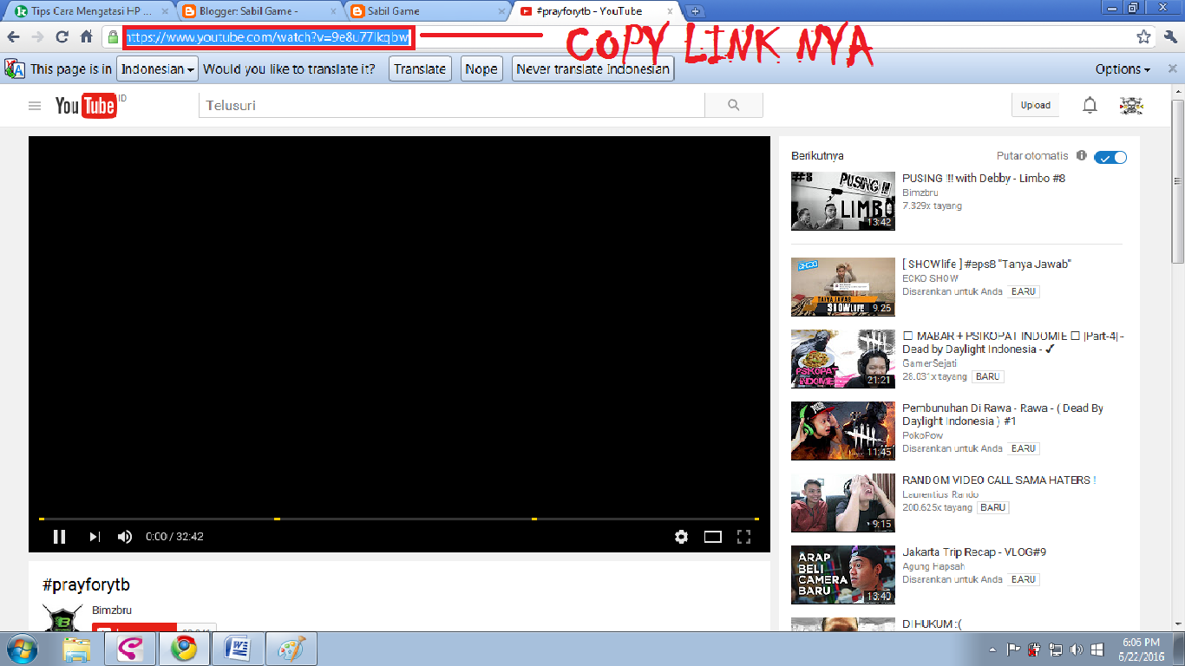Click the autoplay info icon

(x=1081, y=156)
